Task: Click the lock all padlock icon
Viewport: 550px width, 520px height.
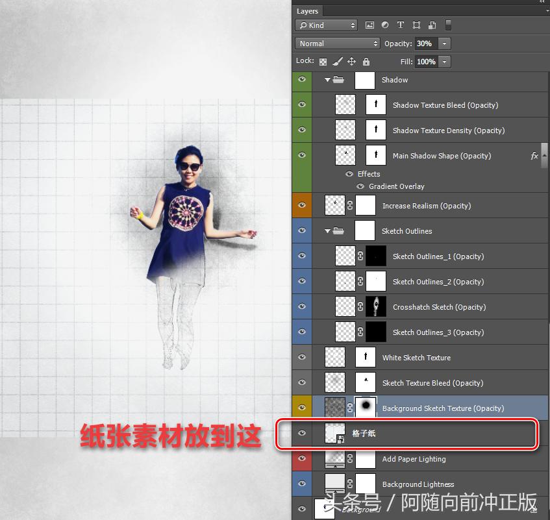Action: pyautogui.click(x=366, y=62)
